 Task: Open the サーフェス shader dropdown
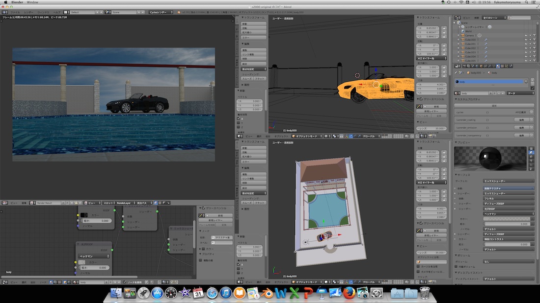click(x=508, y=181)
